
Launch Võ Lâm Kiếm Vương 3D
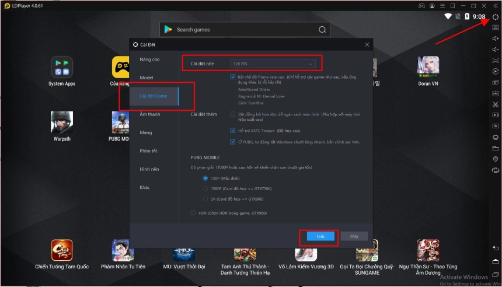[x=306, y=254]
